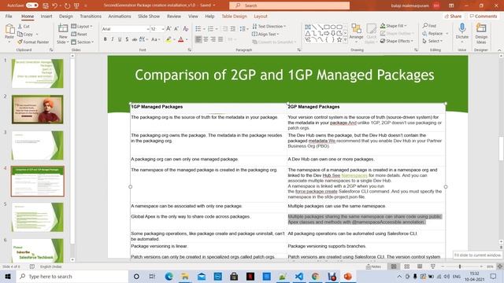Click the text highlight color button
This screenshot has width=504, height=283.
169,39
